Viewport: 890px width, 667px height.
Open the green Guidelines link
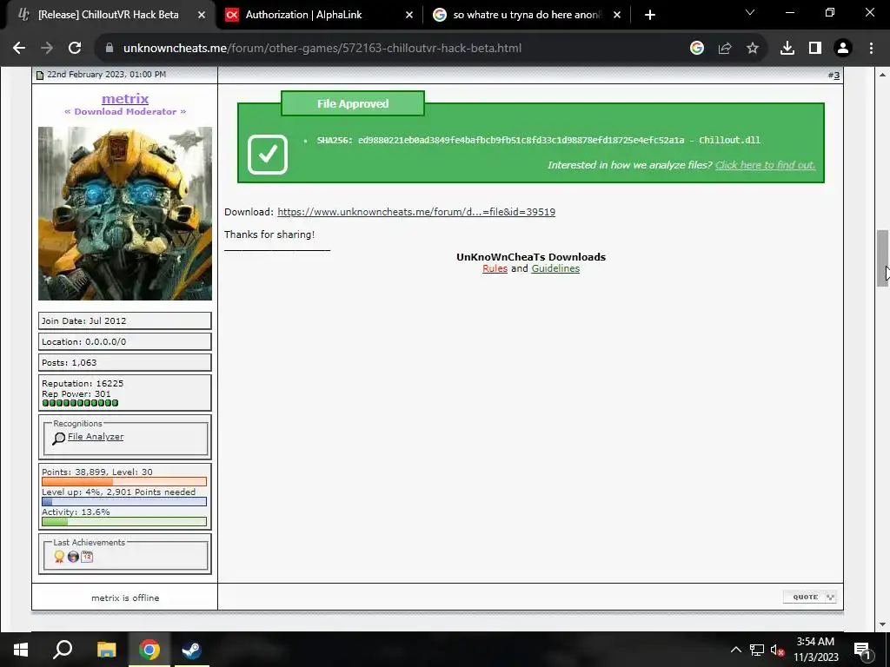click(x=555, y=269)
